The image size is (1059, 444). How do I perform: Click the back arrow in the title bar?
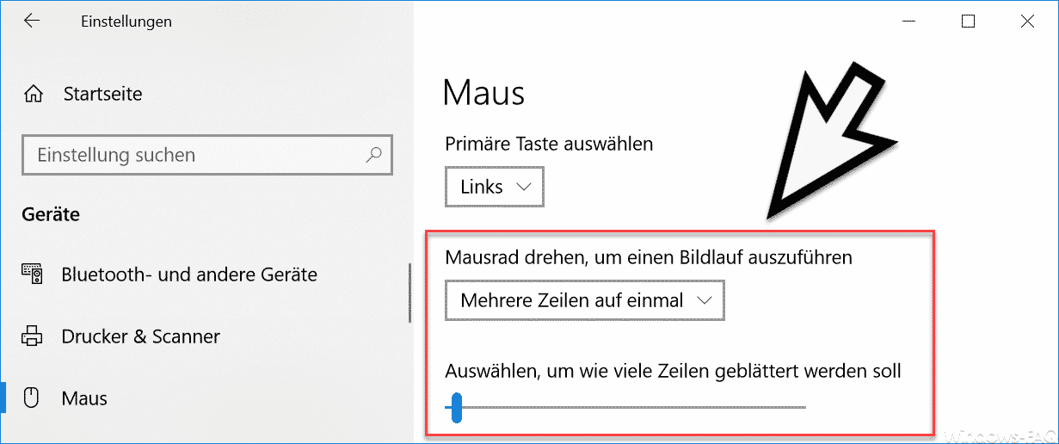coord(32,22)
